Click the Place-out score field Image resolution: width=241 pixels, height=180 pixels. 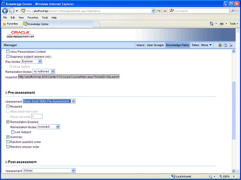click(x=37, y=117)
